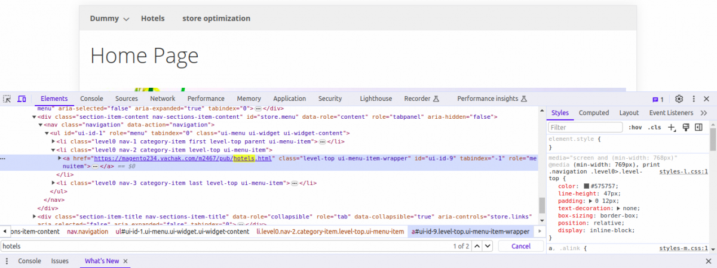The image size is (717, 268).
Task: Open the DevTools three-dot customize menu
Action: pyautogui.click(x=694, y=99)
